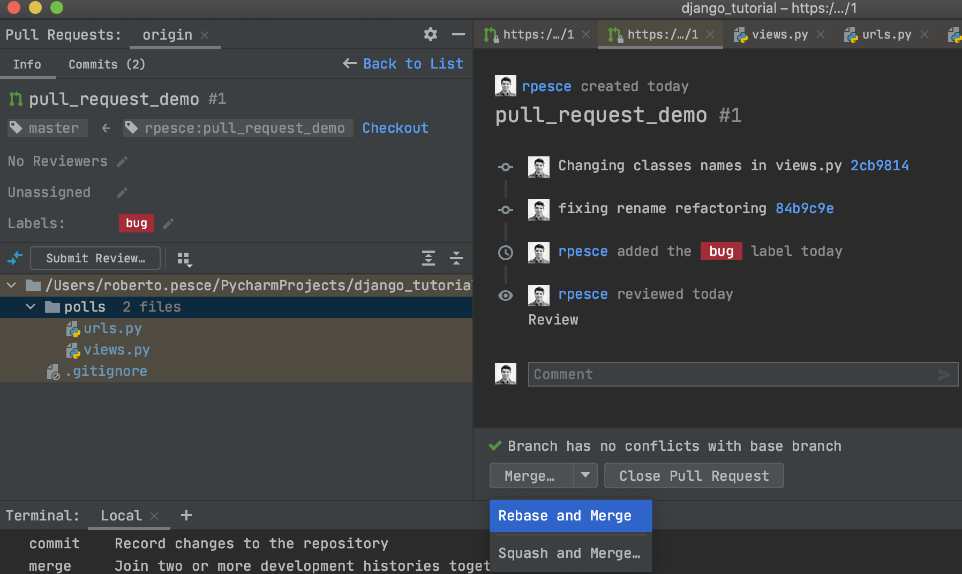Close the first https:/…/1 editor tab
The height and width of the screenshot is (574, 962).
click(x=586, y=34)
